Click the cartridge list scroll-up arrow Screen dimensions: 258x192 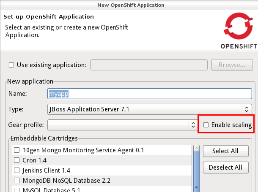pyautogui.click(x=196, y=148)
